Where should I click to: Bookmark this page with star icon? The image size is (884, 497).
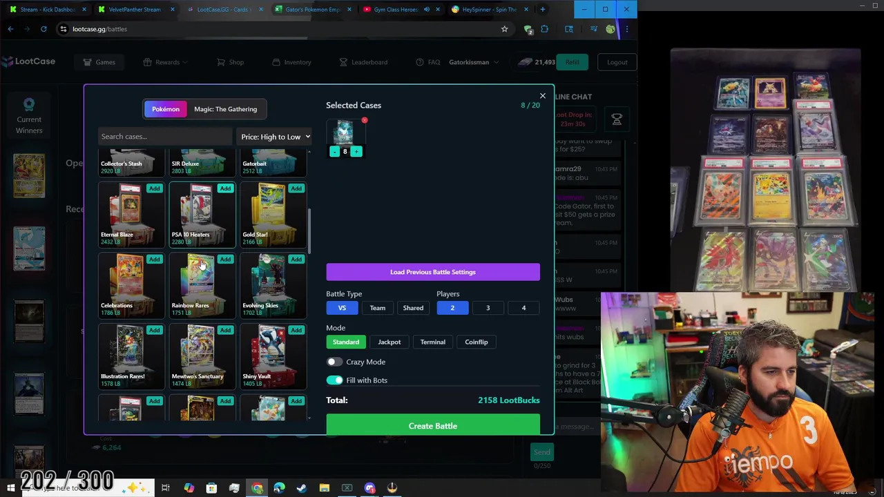(x=504, y=29)
